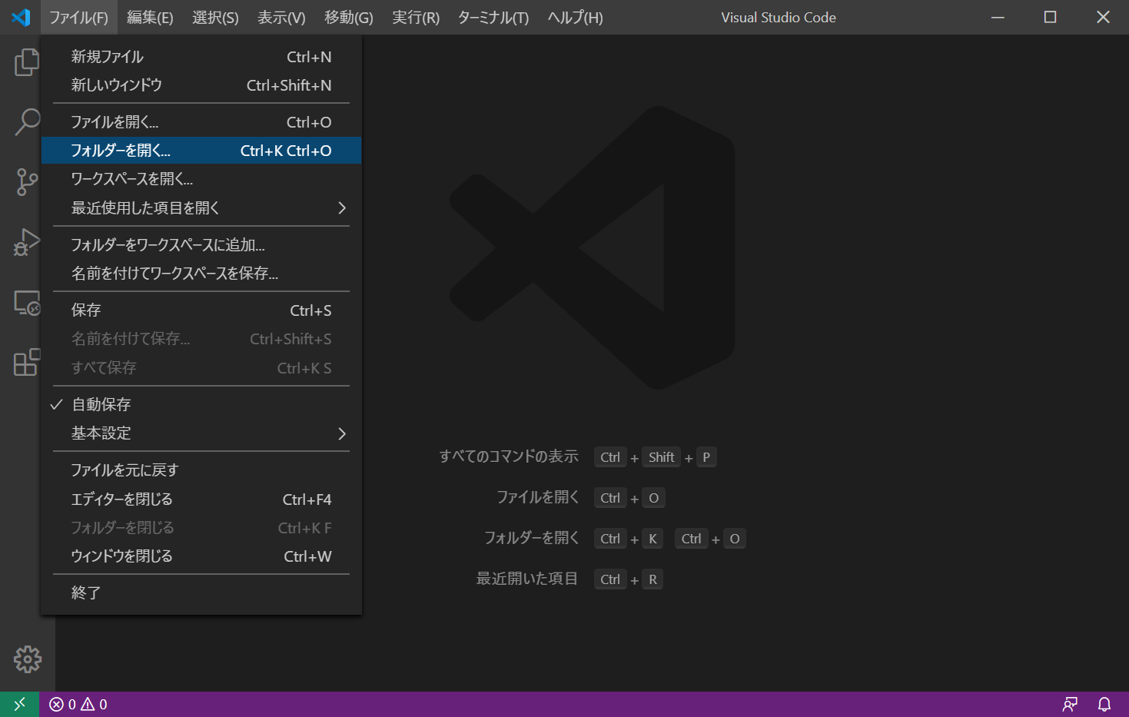Click すべて保存 menu entry
Screen dimensions: 1129x717
click(x=201, y=368)
